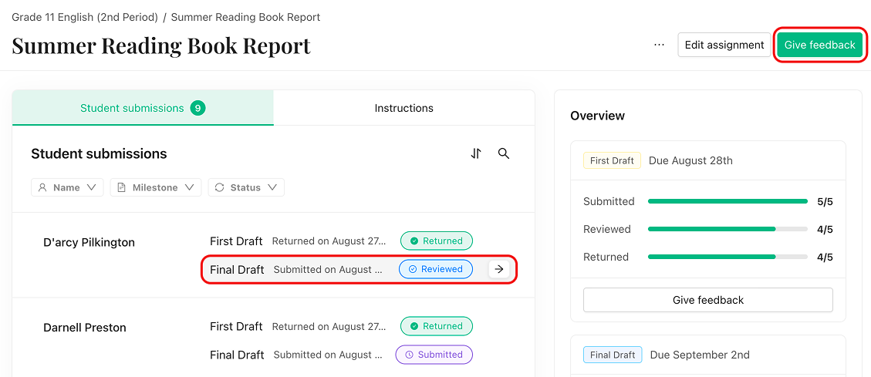Click arrow button on D'arcy's Final Draft row

pyautogui.click(x=499, y=269)
